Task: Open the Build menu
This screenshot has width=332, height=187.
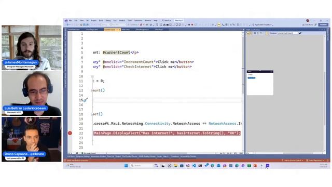Action: [101, 21]
